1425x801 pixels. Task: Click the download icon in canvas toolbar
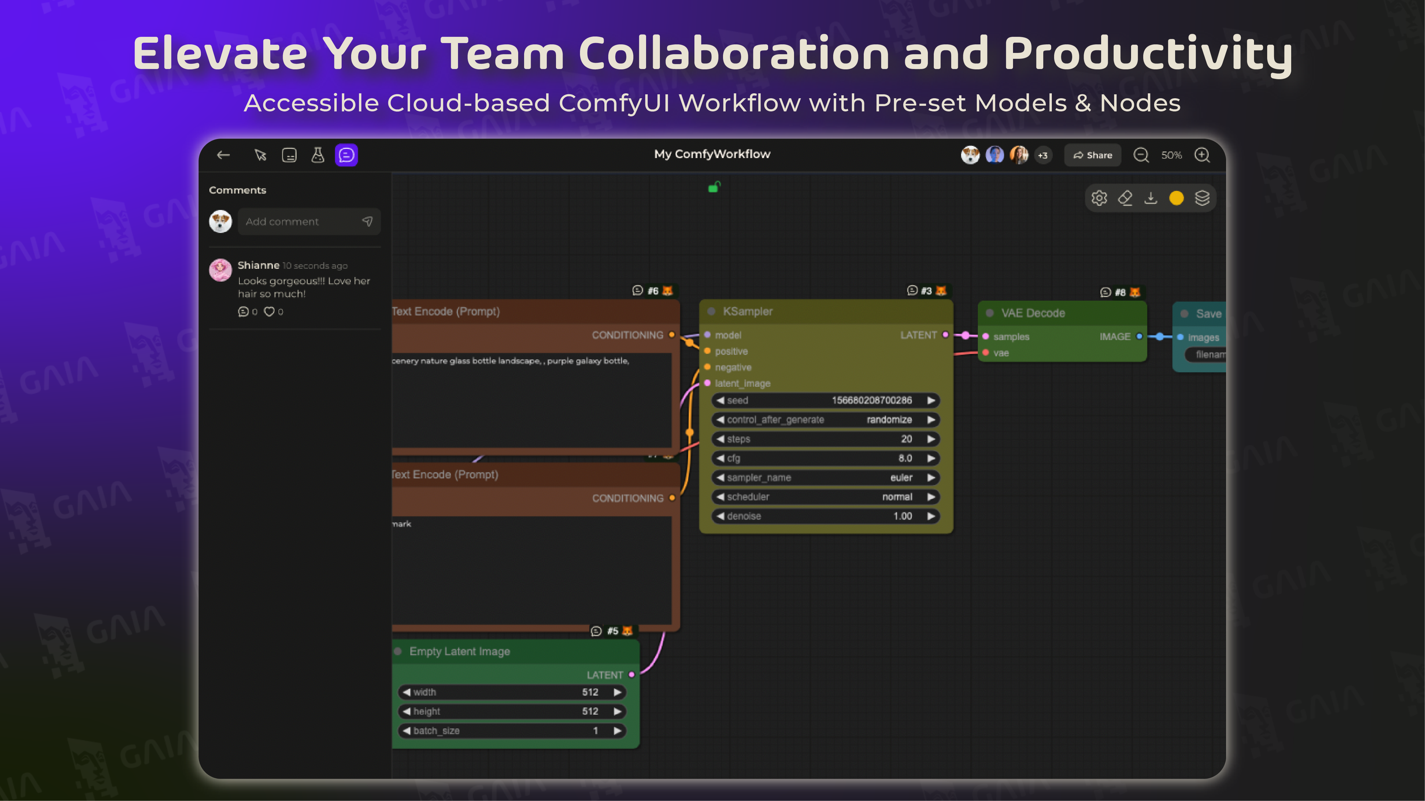(x=1151, y=198)
